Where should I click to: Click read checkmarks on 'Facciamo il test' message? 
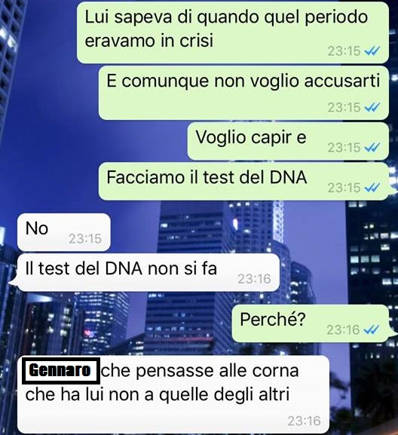tap(372, 188)
